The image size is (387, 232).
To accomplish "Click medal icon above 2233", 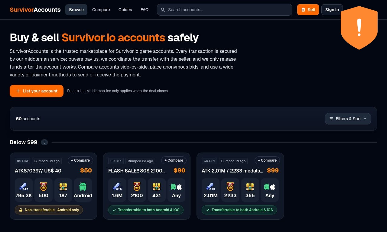I will [230, 187].
